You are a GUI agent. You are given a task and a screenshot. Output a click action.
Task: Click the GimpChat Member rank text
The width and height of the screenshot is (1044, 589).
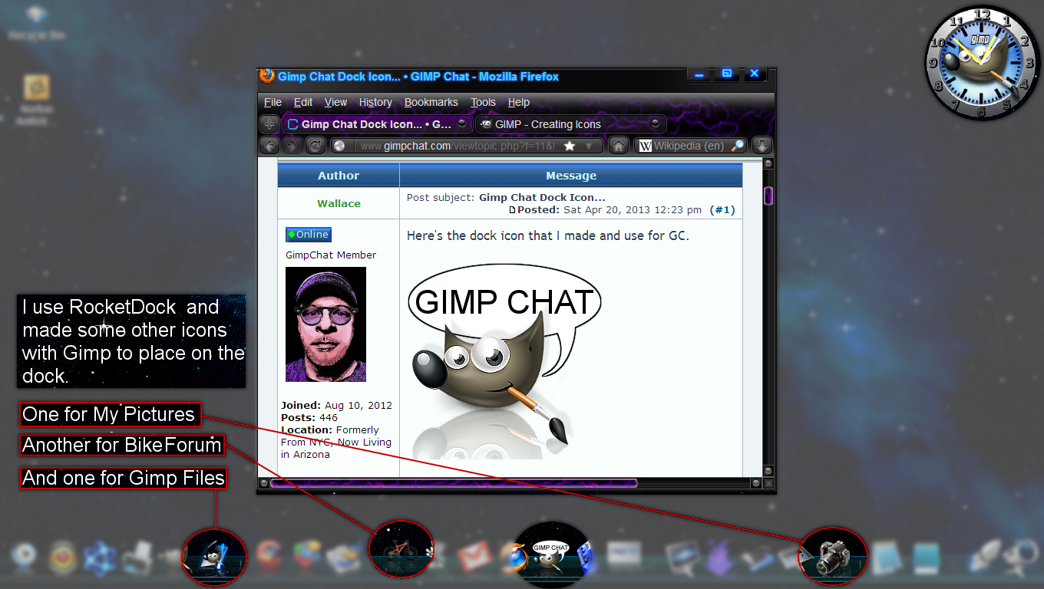point(331,255)
